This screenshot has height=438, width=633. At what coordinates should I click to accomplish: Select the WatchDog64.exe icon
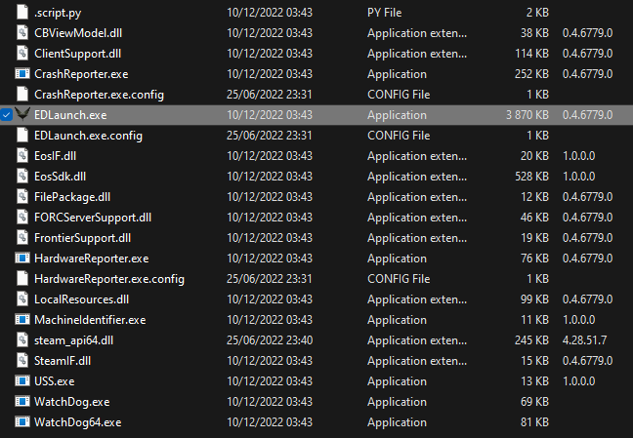point(22,421)
